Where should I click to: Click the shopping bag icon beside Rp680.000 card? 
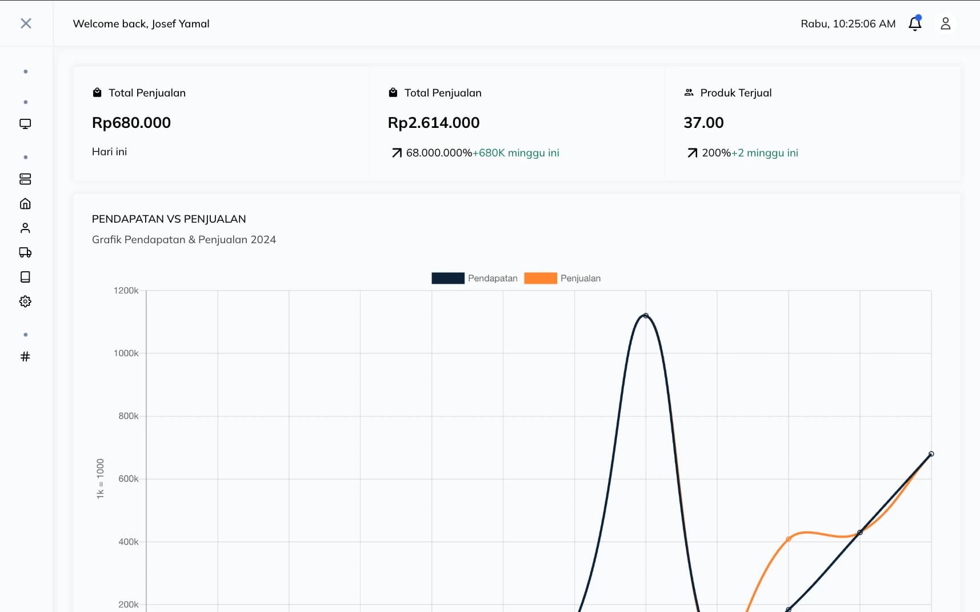pyautogui.click(x=97, y=92)
